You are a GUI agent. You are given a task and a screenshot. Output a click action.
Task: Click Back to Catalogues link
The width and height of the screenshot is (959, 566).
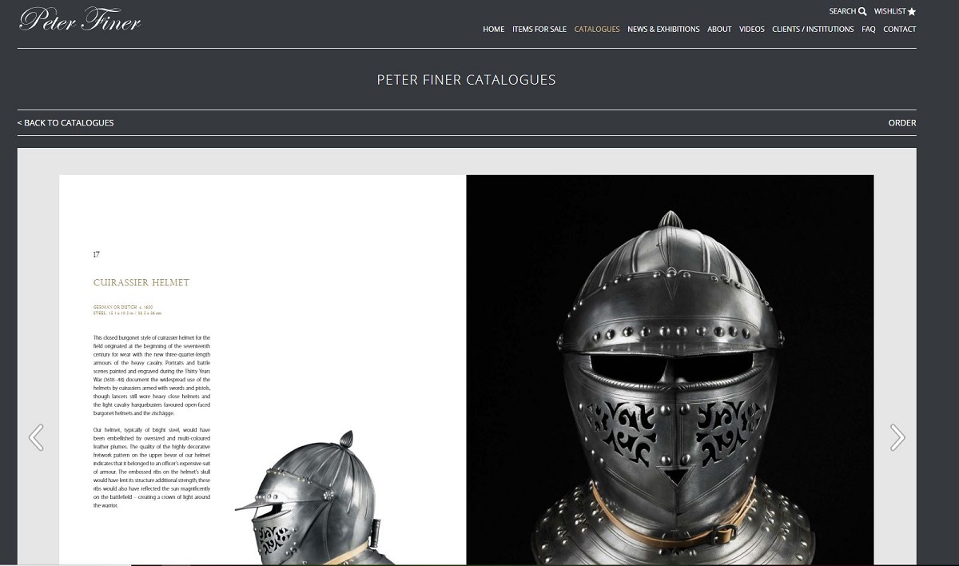point(66,123)
